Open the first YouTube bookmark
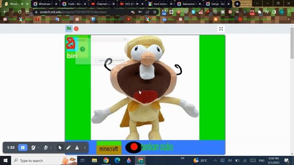The image size is (294, 165). point(44,19)
